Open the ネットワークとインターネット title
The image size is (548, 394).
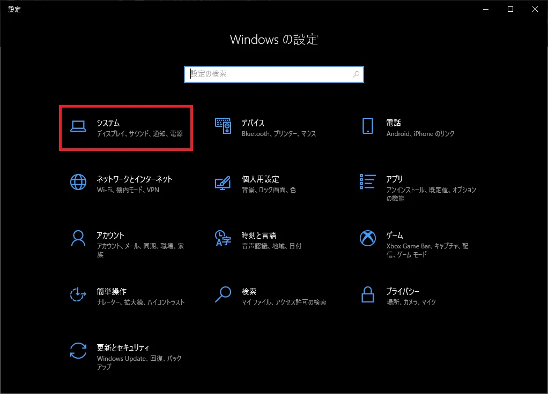[135, 179]
